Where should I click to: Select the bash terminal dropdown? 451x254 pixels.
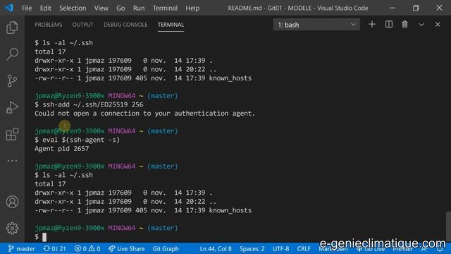tap(316, 25)
